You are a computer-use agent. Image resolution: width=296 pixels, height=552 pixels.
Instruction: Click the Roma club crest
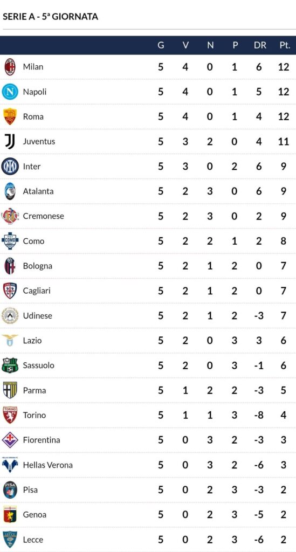pos(10,116)
